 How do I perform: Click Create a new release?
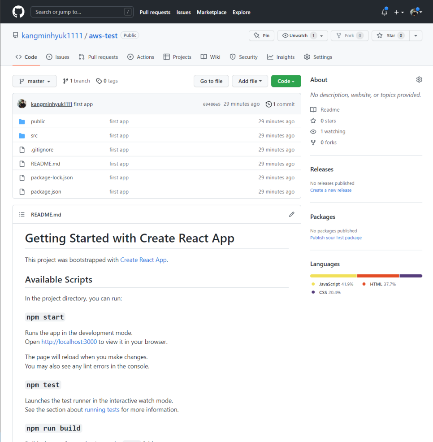331,190
